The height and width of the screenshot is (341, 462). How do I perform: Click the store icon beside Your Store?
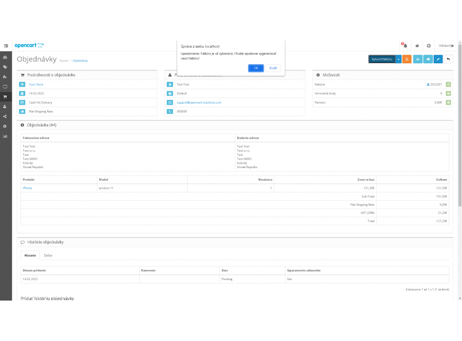tap(22, 84)
